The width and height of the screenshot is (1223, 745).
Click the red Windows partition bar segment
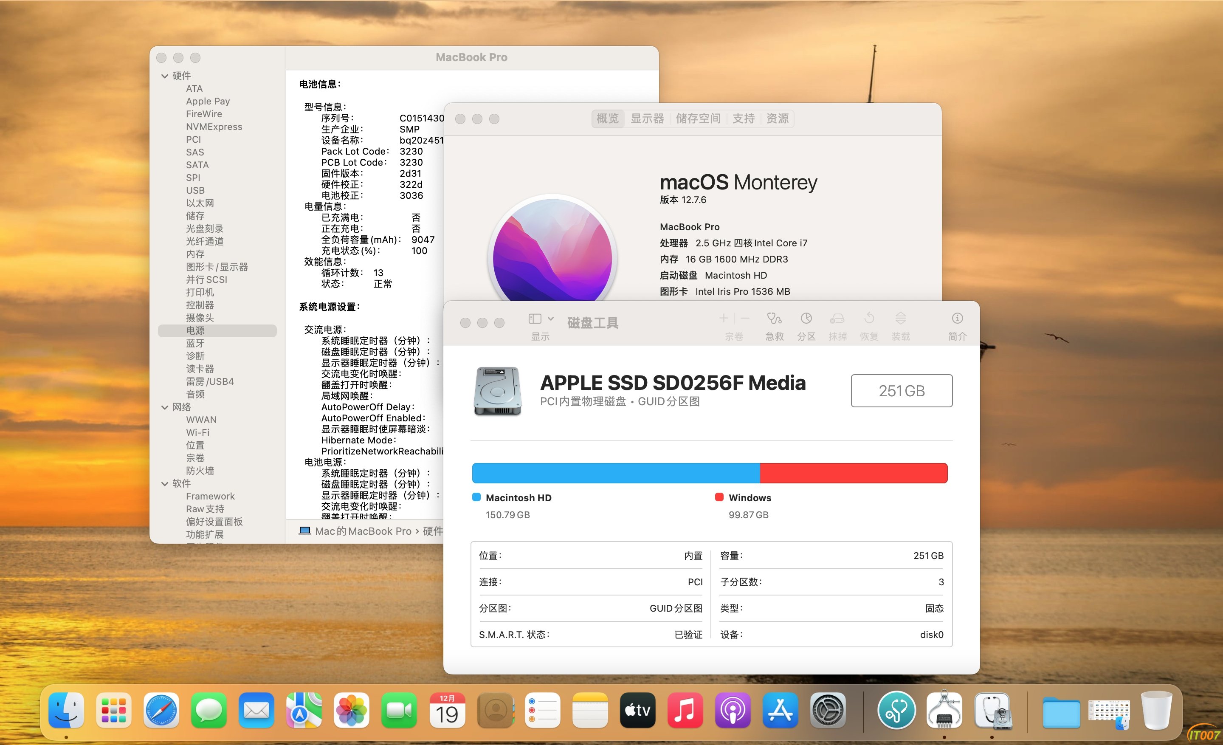tap(854, 473)
